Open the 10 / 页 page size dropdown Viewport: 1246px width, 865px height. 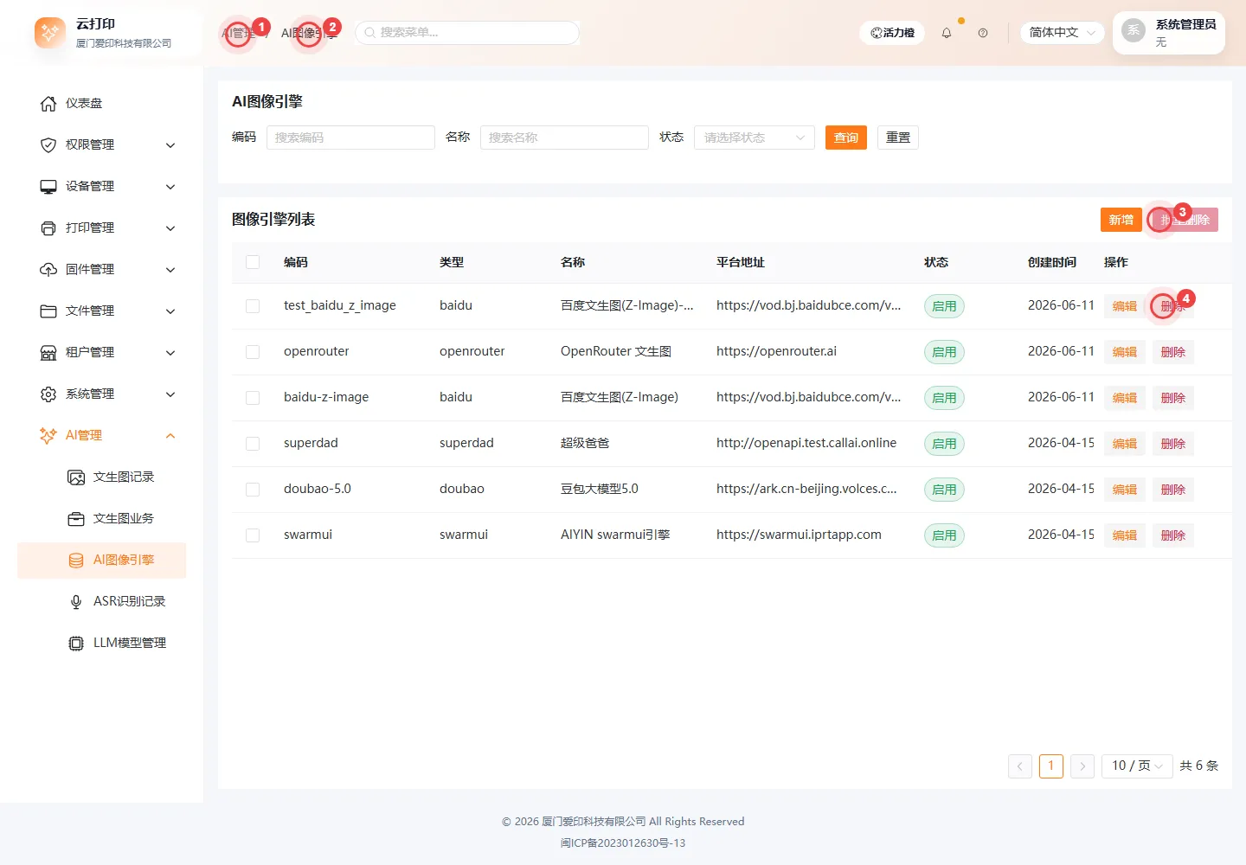(x=1137, y=766)
